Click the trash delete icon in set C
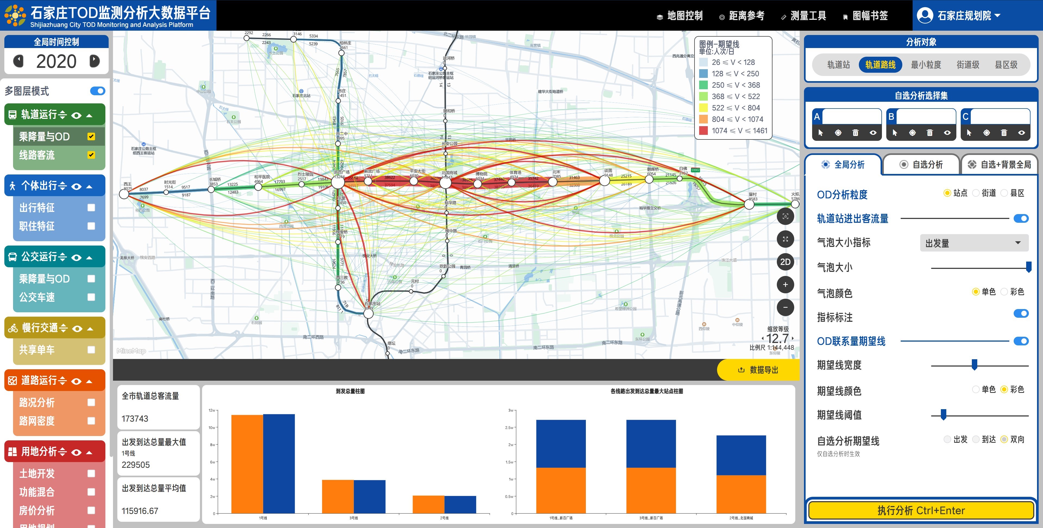The image size is (1043, 528). pyautogui.click(x=1004, y=133)
